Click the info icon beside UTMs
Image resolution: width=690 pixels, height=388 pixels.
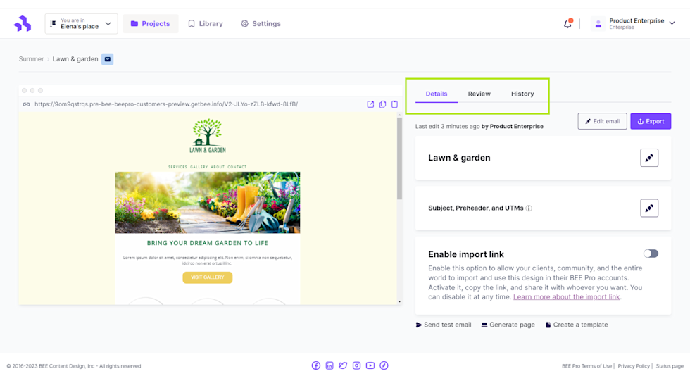[x=529, y=208]
